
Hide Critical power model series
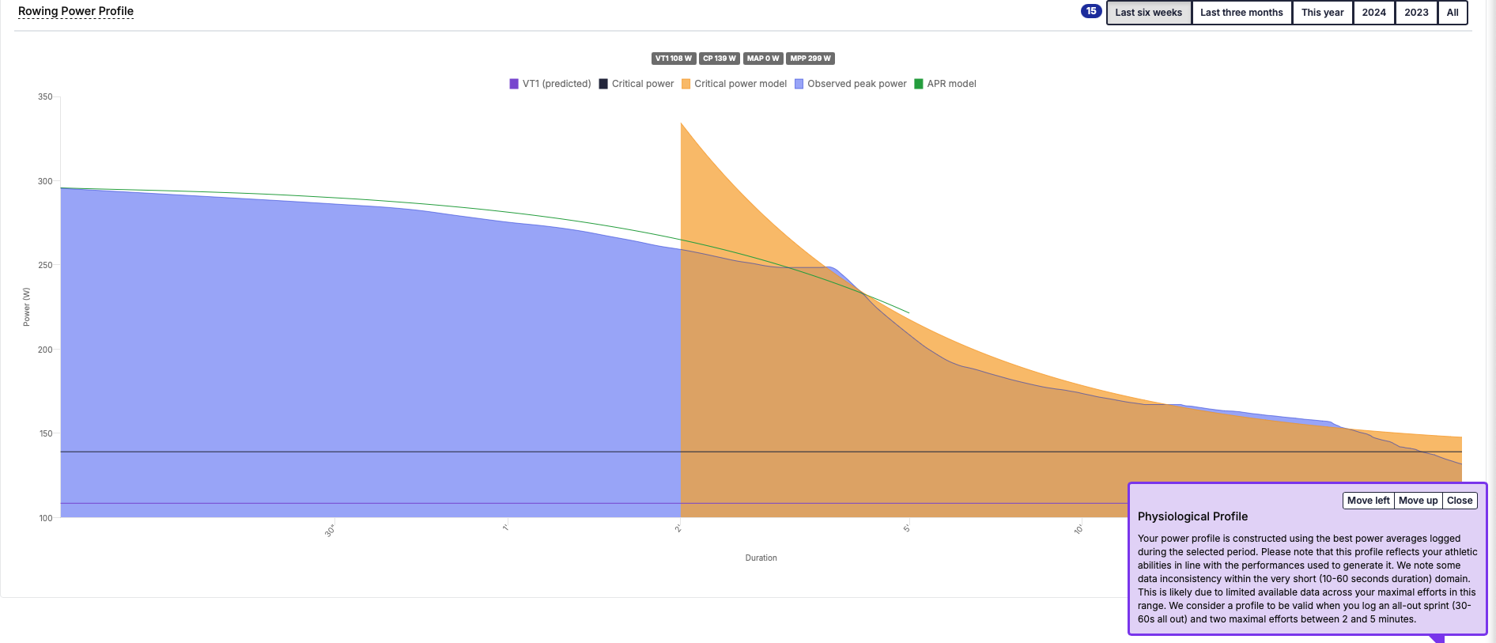click(x=734, y=84)
